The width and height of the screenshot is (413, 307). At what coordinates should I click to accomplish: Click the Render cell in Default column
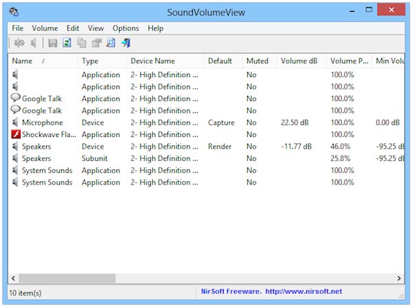pos(220,147)
